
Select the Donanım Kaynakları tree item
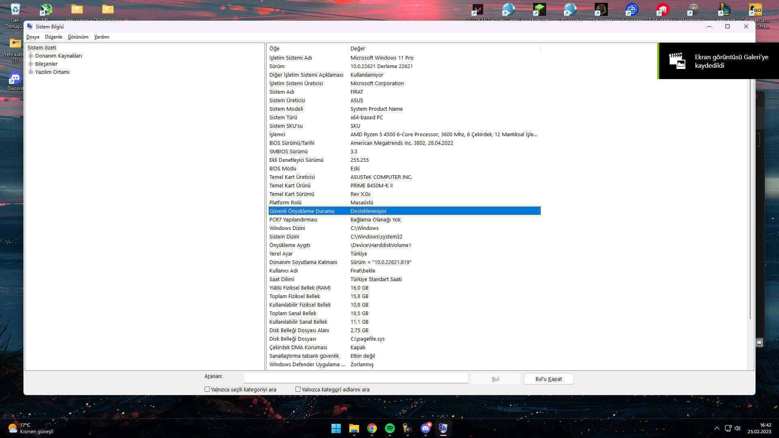[58, 56]
